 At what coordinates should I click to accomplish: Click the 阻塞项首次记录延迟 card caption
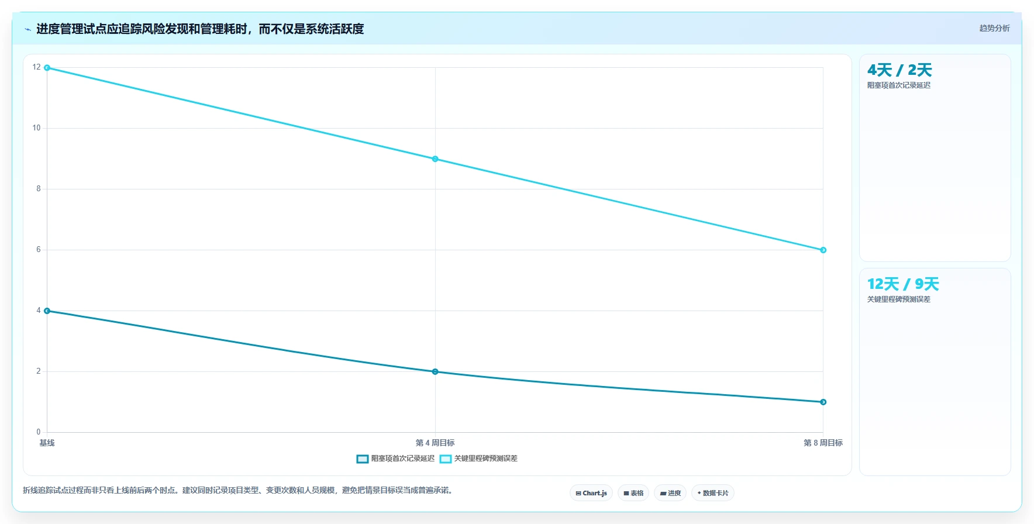pyautogui.click(x=899, y=85)
